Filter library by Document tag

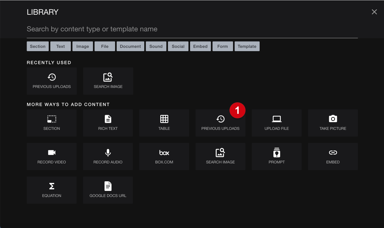(x=130, y=46)
